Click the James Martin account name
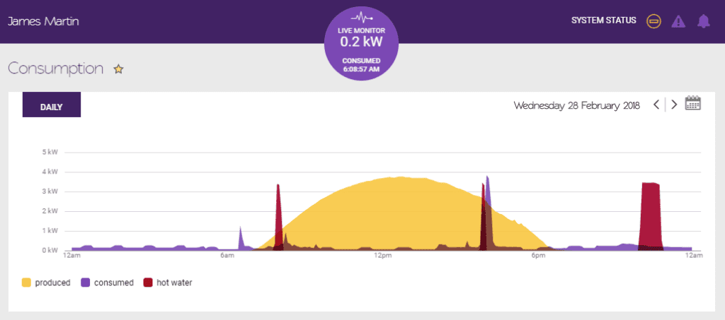This screenshot has width=725, height=320. point(43,21)
